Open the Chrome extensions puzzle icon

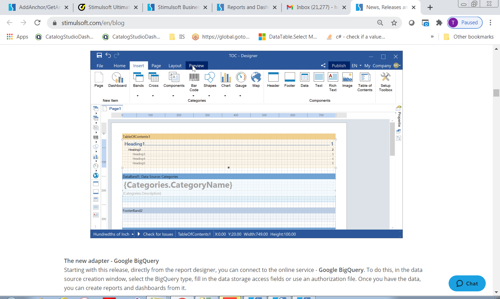point(439,23)
